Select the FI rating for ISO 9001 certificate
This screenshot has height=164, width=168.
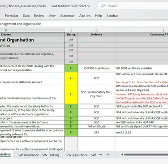[x=71, y=68]
